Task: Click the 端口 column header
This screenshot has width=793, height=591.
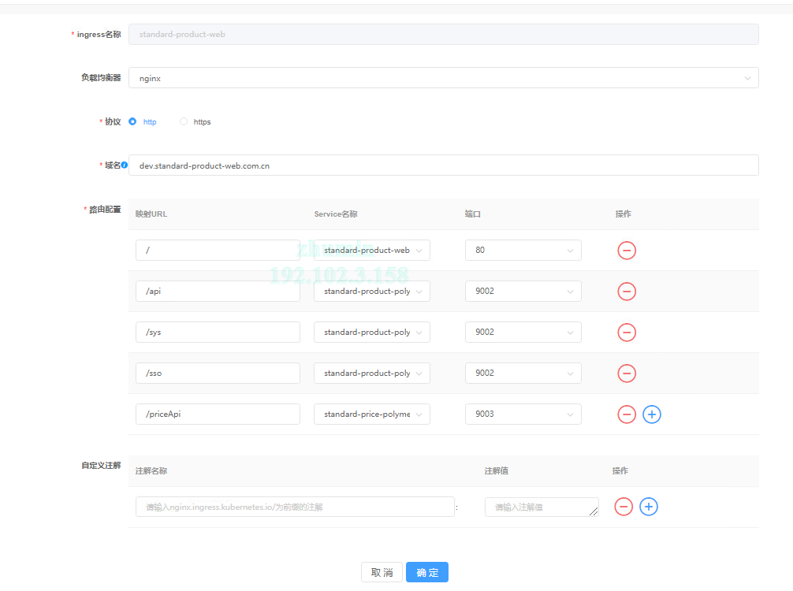Action: pos(472,214)
